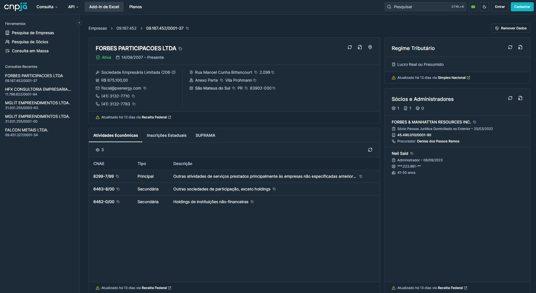Refresh the company data card
The height and width of the screenshot is (293, 536).
pyautogui.click(x=350, y=47)
